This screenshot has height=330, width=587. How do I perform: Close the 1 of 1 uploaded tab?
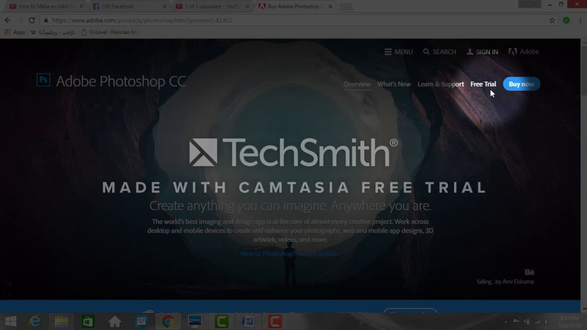[248, 6]
